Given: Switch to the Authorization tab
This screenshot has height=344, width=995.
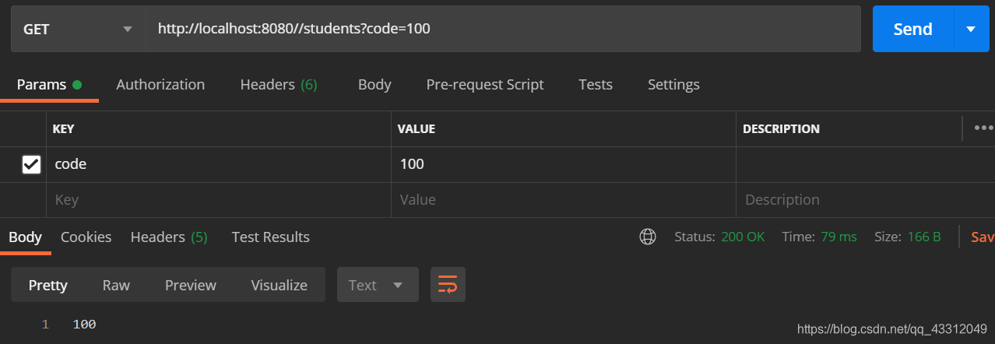Looking at the screenshot, I should (x=160, y=85).
